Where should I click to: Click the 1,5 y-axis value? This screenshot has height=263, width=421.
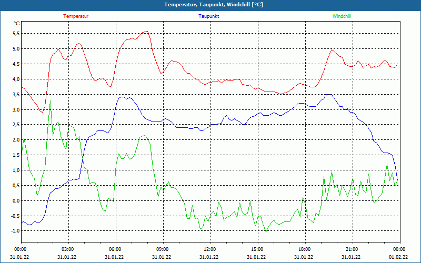(x=16, y=155)
